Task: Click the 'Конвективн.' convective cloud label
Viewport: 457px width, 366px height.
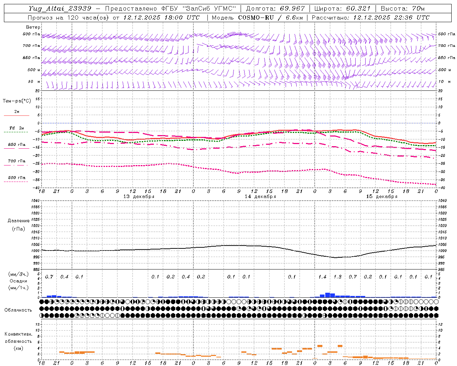Action: [x=18, y=334]
